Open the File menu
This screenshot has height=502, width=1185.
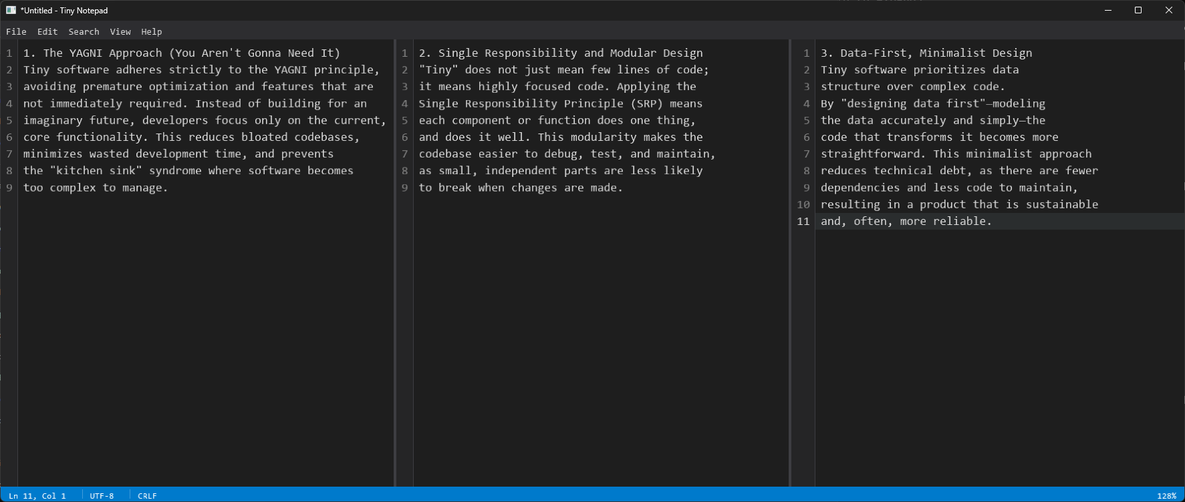16,31
